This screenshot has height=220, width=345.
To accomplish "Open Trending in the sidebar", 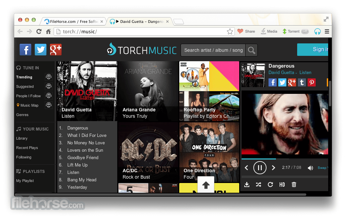I will tap(24, 77).
